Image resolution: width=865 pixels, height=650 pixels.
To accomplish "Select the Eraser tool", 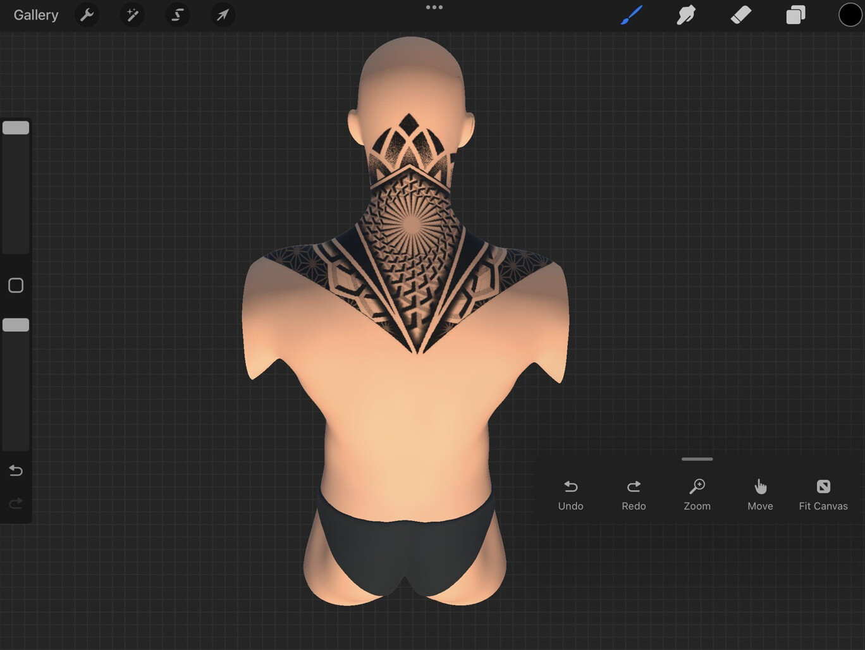I will [740, 15].
